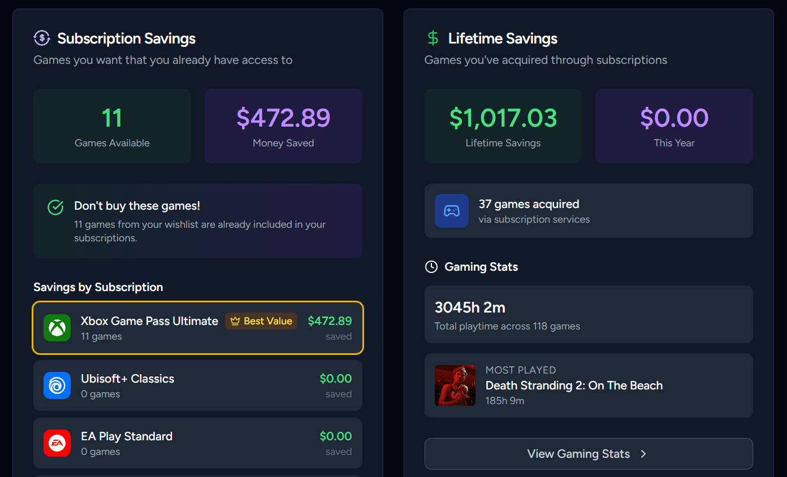The width and height of the screenshot is (787, 477).
Task: Select the EA Play Standard logo
Action: point(57,443)
